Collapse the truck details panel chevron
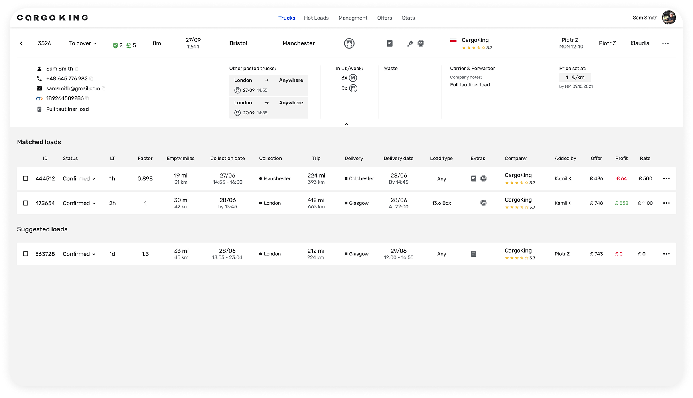Screen dimensions: 693x398 tap(346, 124)
